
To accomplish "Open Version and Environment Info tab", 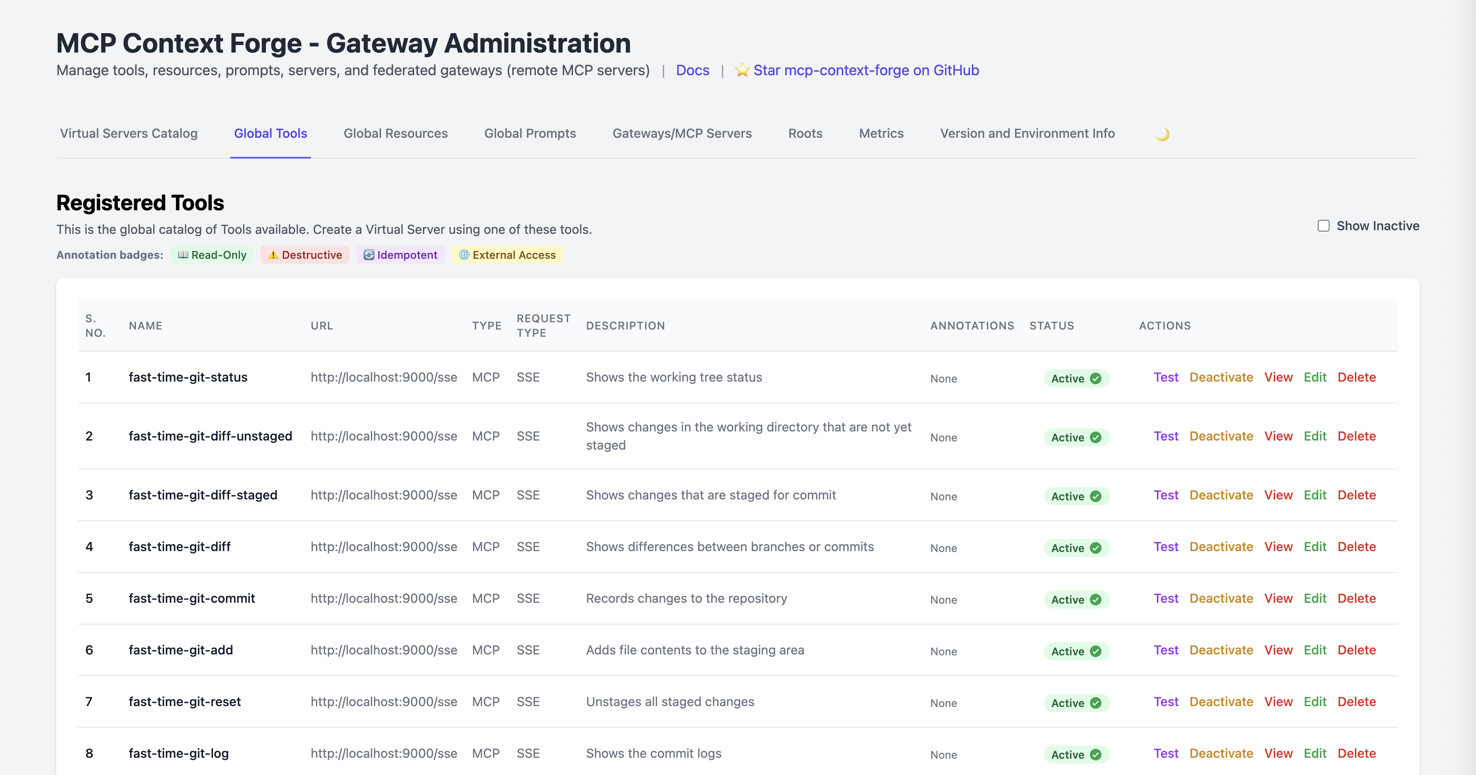I will click(x=1027, y=133).
